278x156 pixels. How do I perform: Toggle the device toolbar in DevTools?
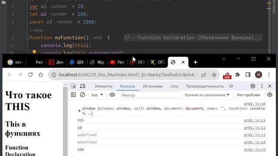[83, 86]
